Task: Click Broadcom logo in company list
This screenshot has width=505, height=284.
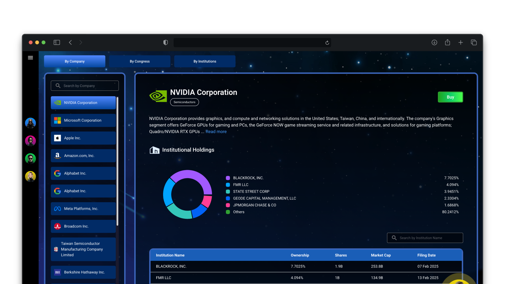Action: 58,226
